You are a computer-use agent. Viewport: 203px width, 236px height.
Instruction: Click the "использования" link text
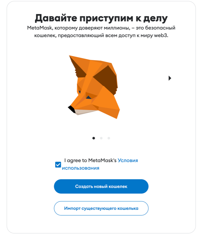click(x=80, y=168)
